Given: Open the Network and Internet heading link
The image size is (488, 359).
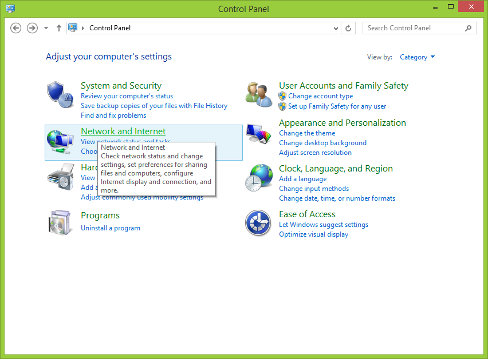Looking at the screenshot, I should (123, 131).
